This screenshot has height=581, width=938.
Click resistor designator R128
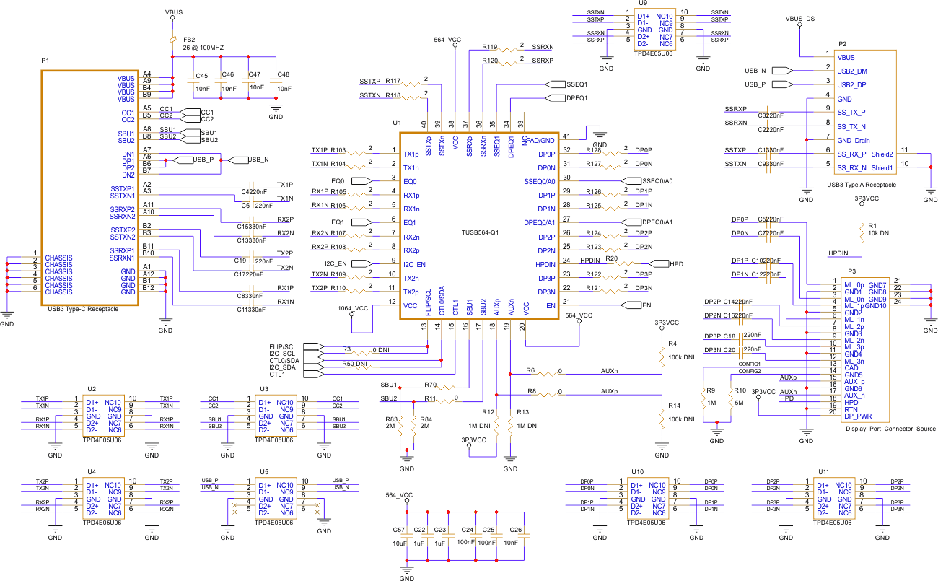coord(594,151)
